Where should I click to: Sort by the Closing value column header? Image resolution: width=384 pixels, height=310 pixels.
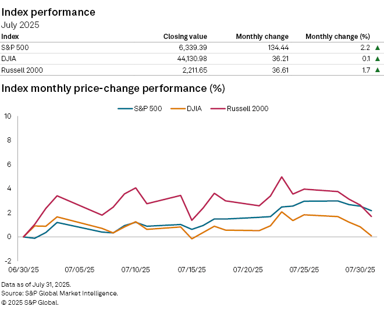(185, 37)
